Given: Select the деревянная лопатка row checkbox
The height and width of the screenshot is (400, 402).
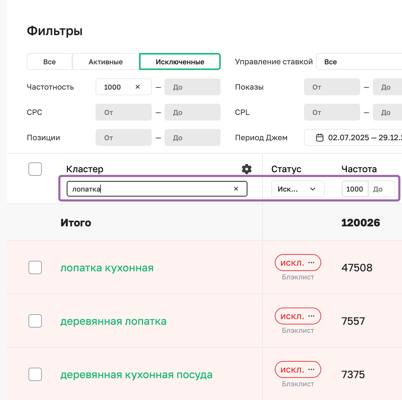Looking at the screenshot, I should [35, 321].
